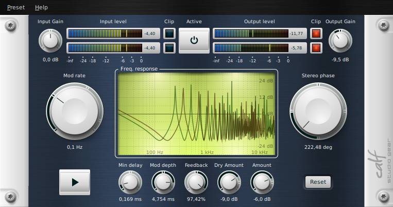
Task: Click the Amount knob
Action: point(262,182)
